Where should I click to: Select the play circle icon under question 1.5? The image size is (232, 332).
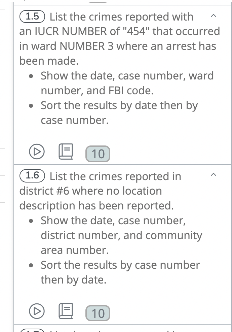tap(37, 152)
